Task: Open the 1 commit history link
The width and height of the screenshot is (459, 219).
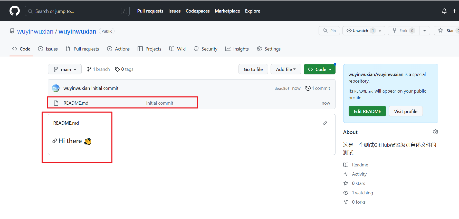Action: (318, 88)
